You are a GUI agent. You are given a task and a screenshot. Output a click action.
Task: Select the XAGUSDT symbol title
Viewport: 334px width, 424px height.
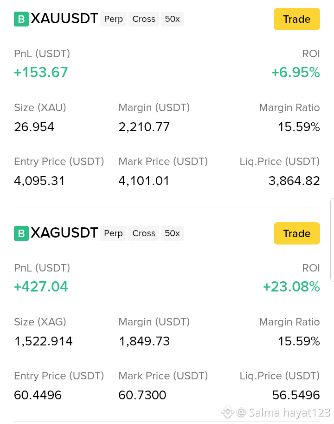[64, 233]
